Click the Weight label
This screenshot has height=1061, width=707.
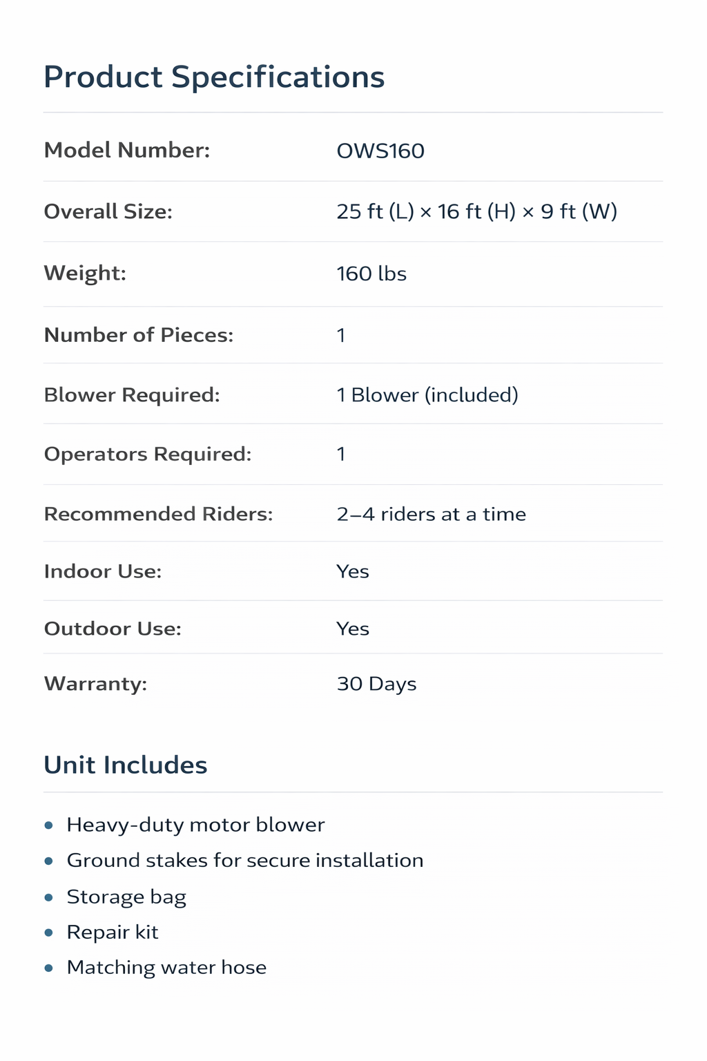tap(85, 273)
